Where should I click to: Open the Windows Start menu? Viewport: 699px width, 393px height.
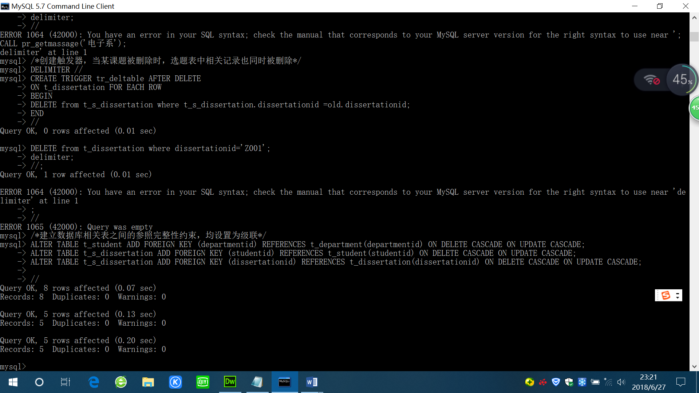point(13,382)
